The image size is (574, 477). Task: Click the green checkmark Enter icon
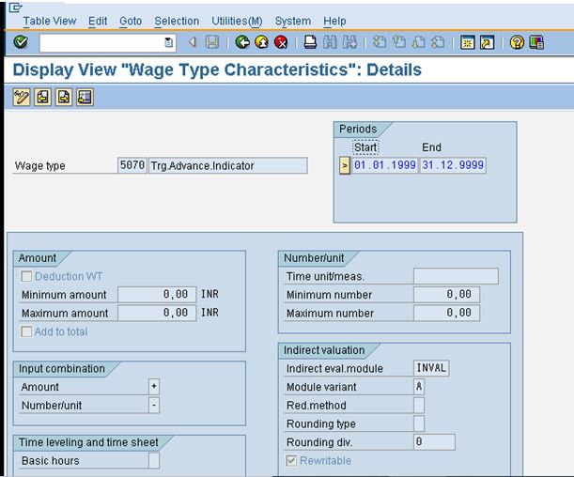coord(21,42)
